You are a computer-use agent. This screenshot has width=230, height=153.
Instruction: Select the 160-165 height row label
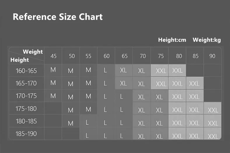click(27, 71)
